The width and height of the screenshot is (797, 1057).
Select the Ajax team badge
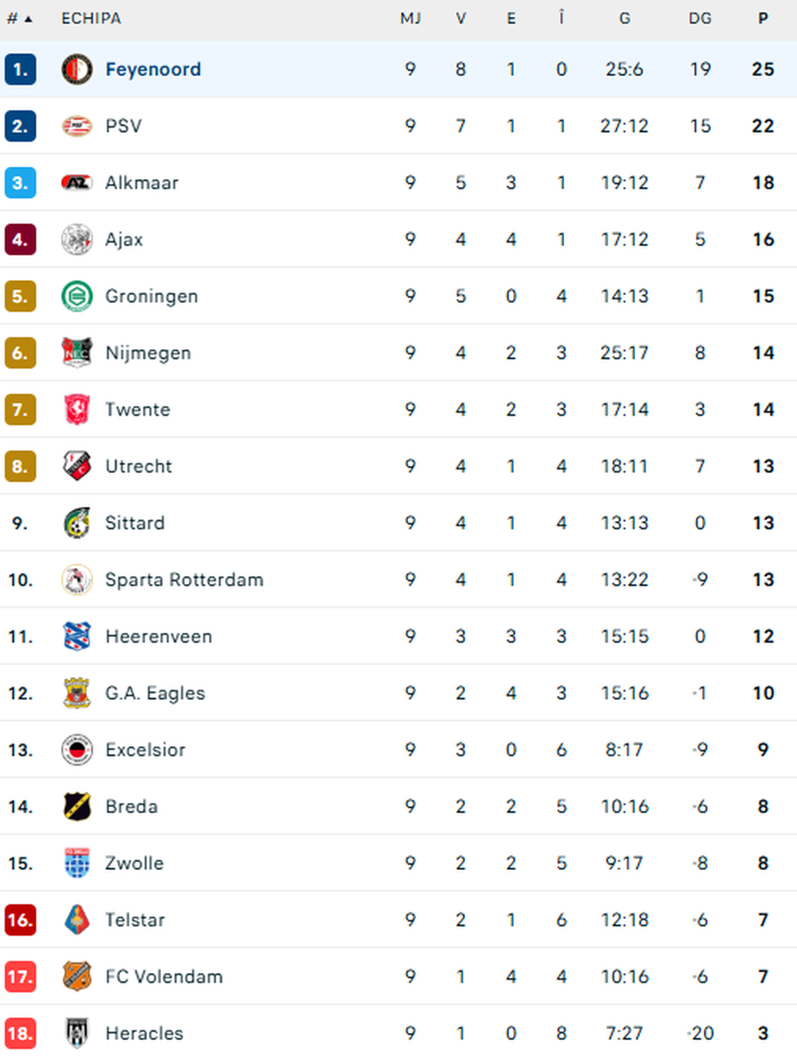coord(76,239)
